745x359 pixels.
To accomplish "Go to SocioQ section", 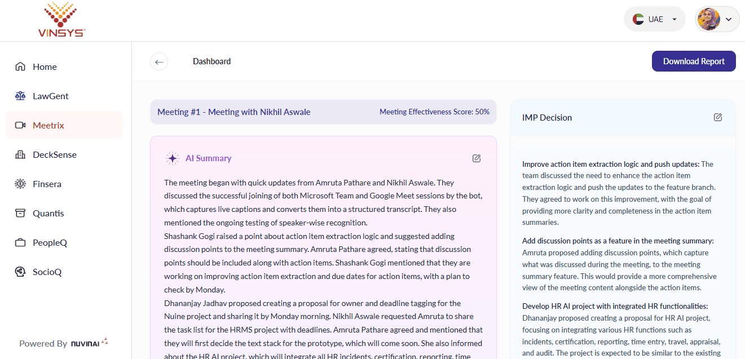I will click(x=64, y=272).
